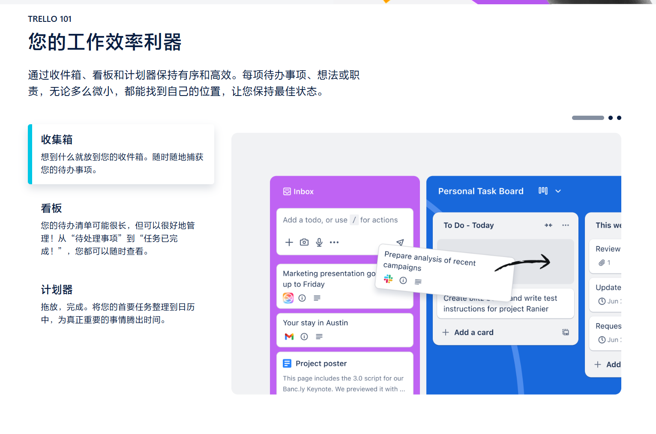Click the send paper-plane icon

[x=400, y=242]
